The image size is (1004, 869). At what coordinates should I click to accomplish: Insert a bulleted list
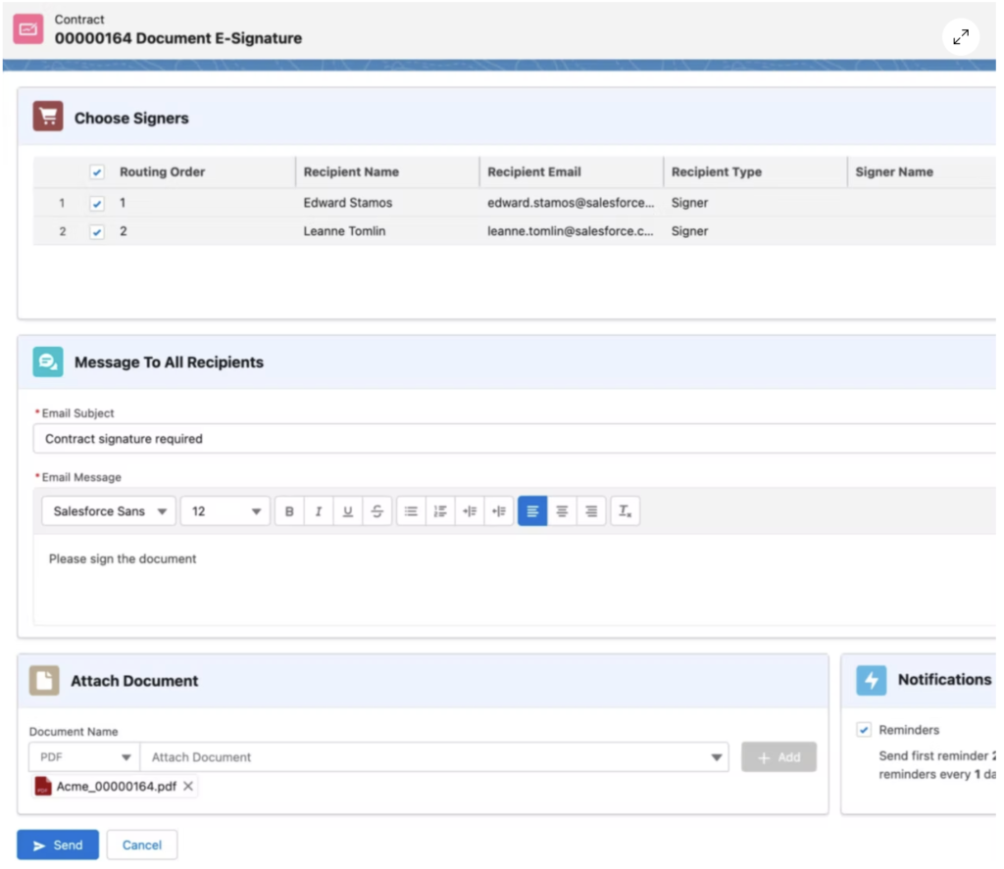click(x=412, y=511)
